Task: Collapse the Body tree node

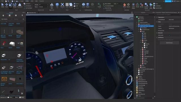Action: (x=139, y=31)
